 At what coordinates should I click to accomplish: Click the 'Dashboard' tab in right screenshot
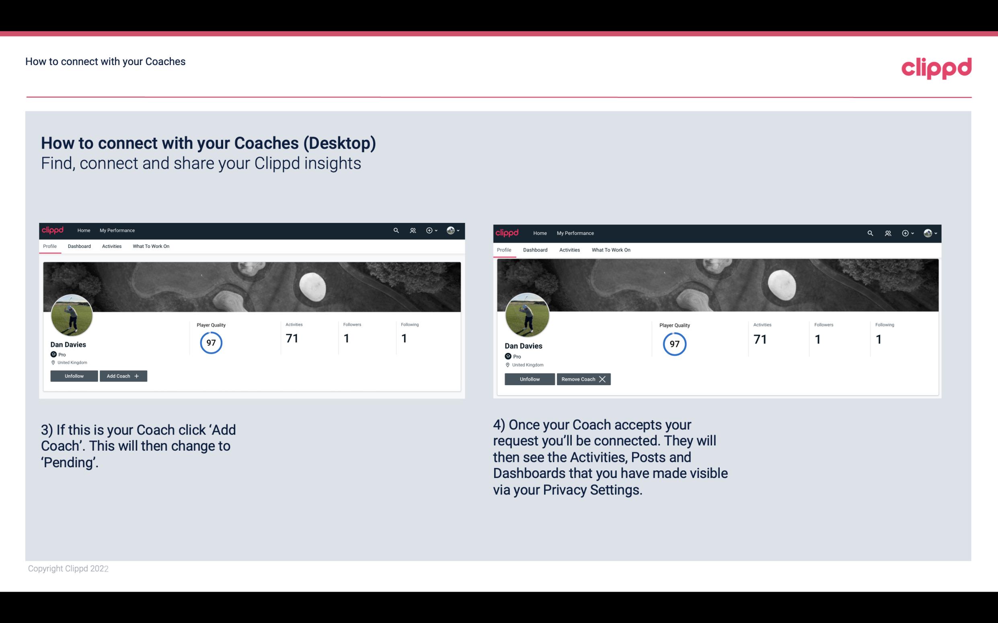click(534, 249)
